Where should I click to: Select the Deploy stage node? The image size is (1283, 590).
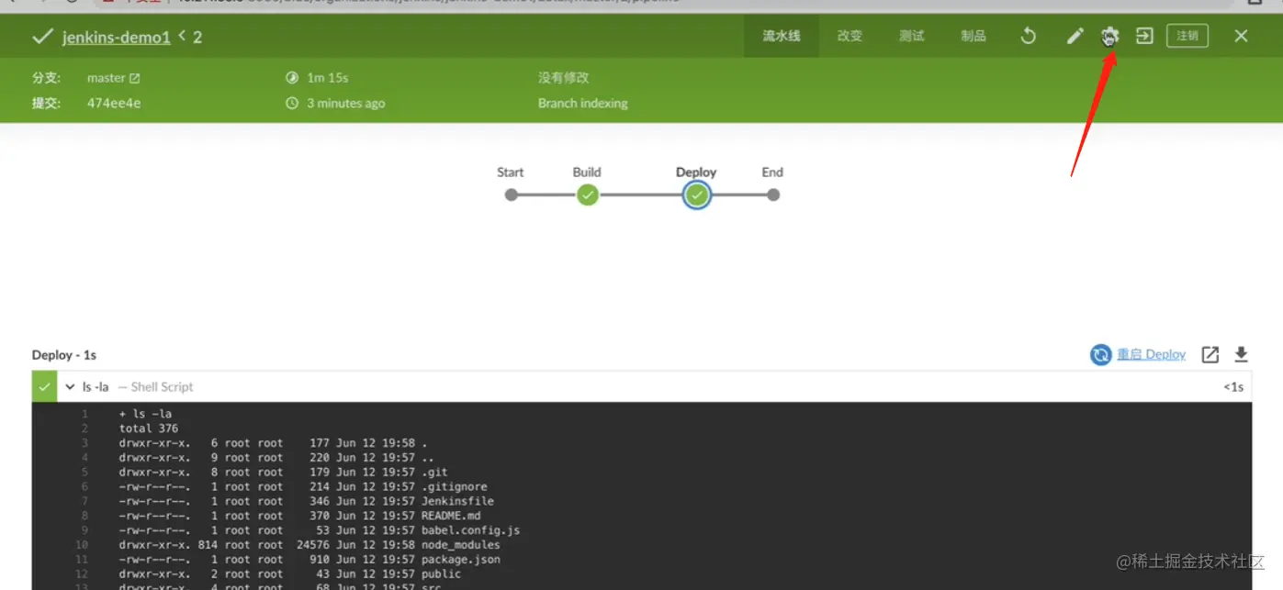tap(697, 195)
